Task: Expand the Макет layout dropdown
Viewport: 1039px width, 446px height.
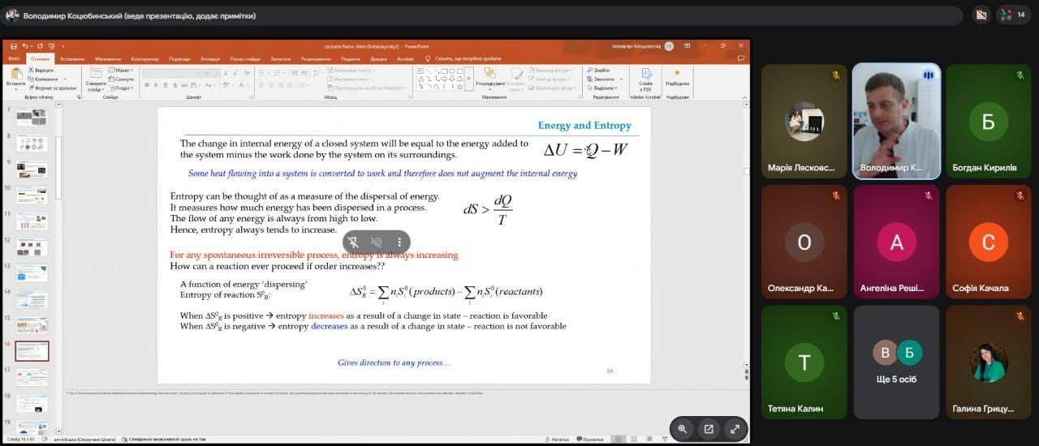Action: point(121,70)
